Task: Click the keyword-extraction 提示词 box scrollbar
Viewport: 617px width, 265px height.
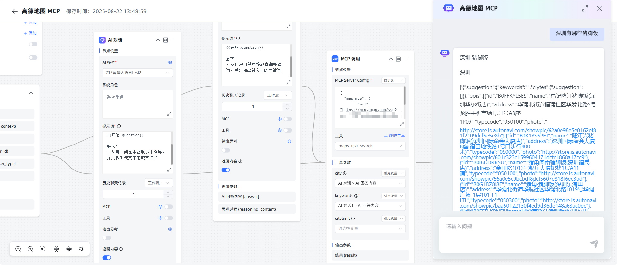Action: pyautogui.click(x=291, y=66)
